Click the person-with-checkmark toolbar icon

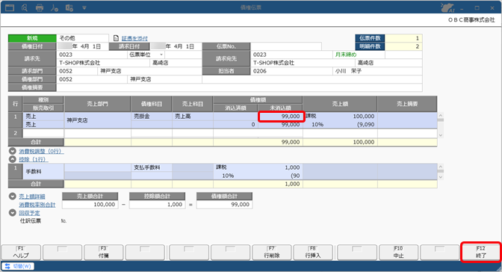(x=55, y=7)
